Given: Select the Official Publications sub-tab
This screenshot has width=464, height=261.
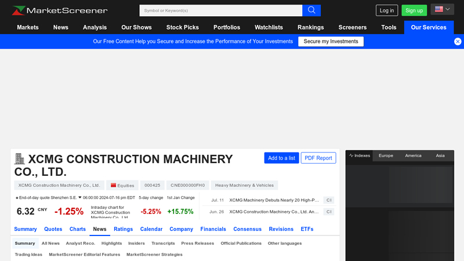Looking at the screenshot, I should 241,243.
